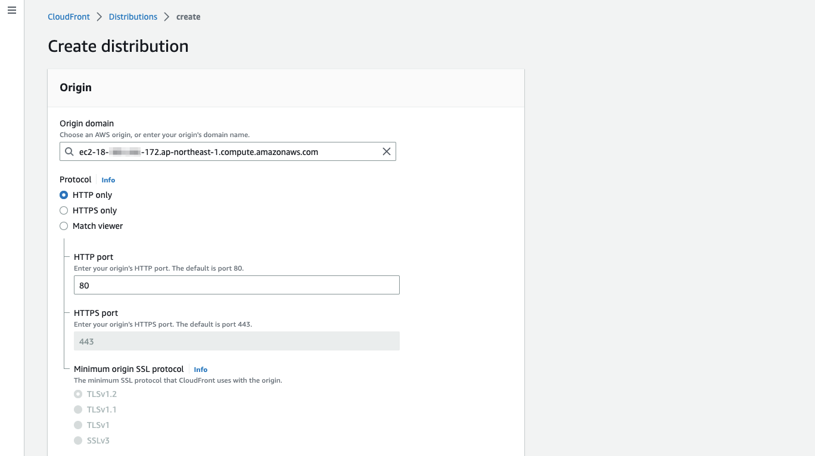This screenshot has width=815, height=456.
Task: Open CloudFront breadcrumb link
Action: point(69,17)
